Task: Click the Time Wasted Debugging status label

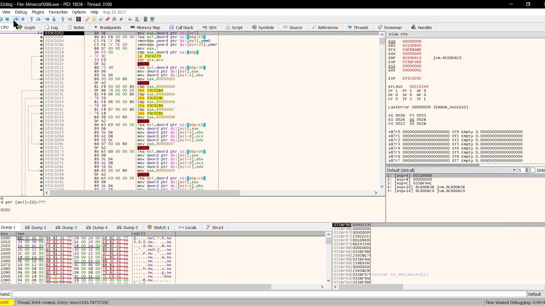Action: (x=515, y=303)
